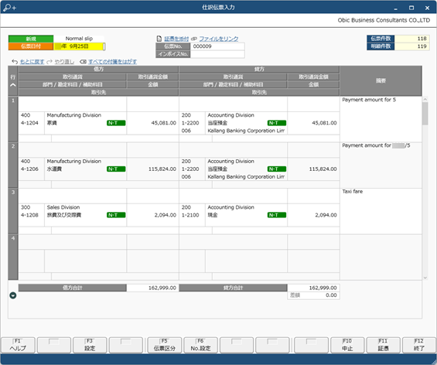Choose F5 slip type function key

pos(165,345)
